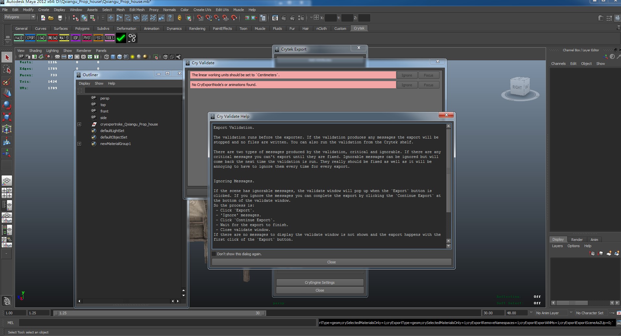Image resolution: width=621 pixels, height=336 pixels.
Task: Click the MEL command line input
Action: click(x=167, y=323)
